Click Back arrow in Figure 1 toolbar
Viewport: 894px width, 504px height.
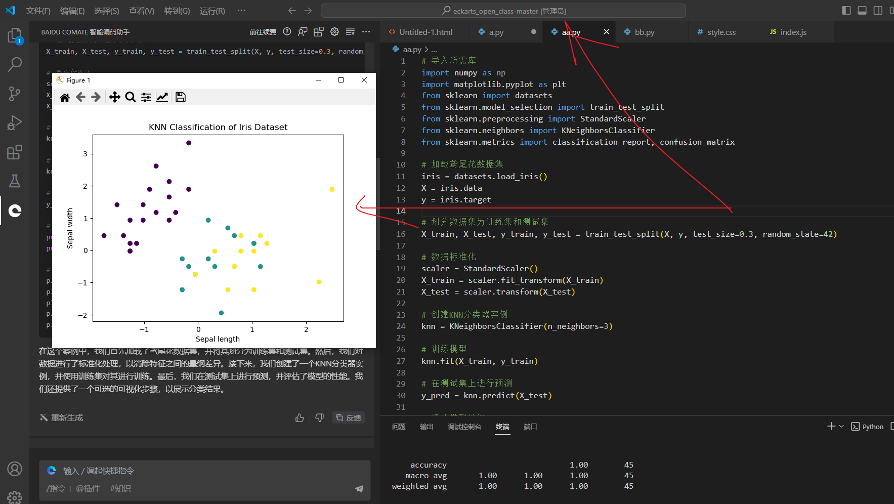point(80,97)
